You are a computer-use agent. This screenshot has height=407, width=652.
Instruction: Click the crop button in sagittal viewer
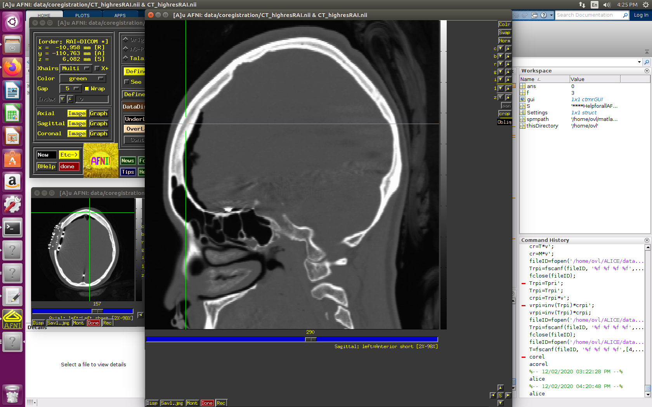tap(505, 114)
